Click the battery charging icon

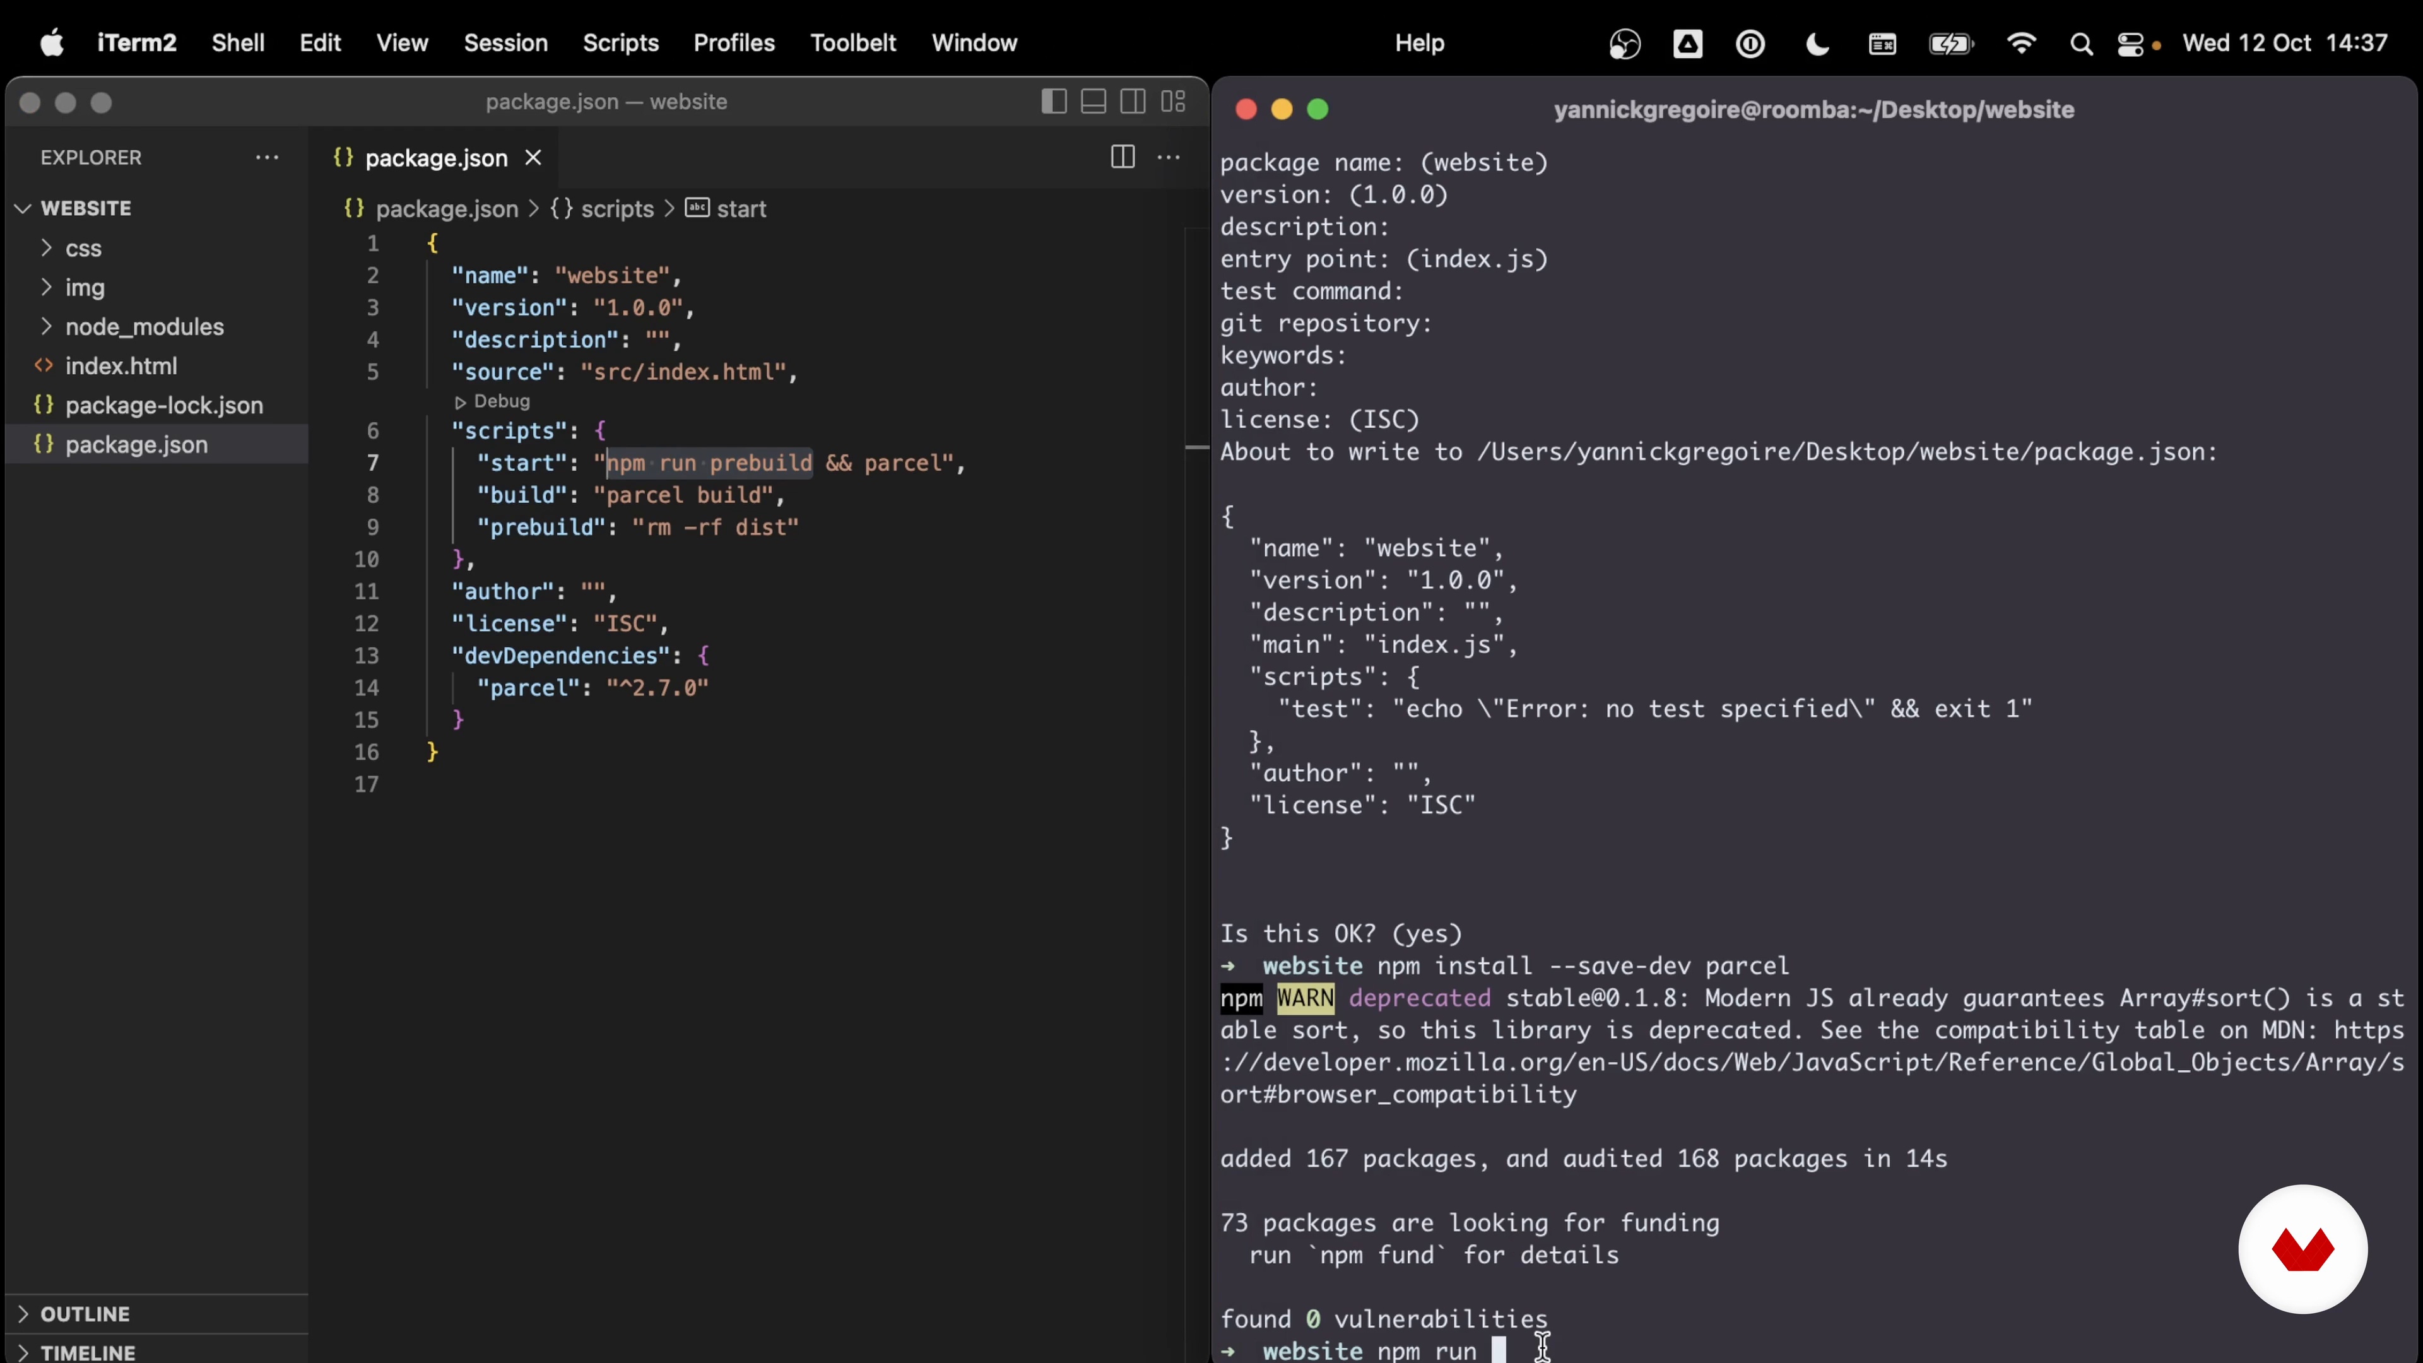[x=1951, y=44]
